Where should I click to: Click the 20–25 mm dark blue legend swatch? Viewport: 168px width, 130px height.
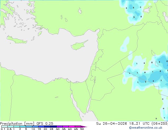pos(47,127)
